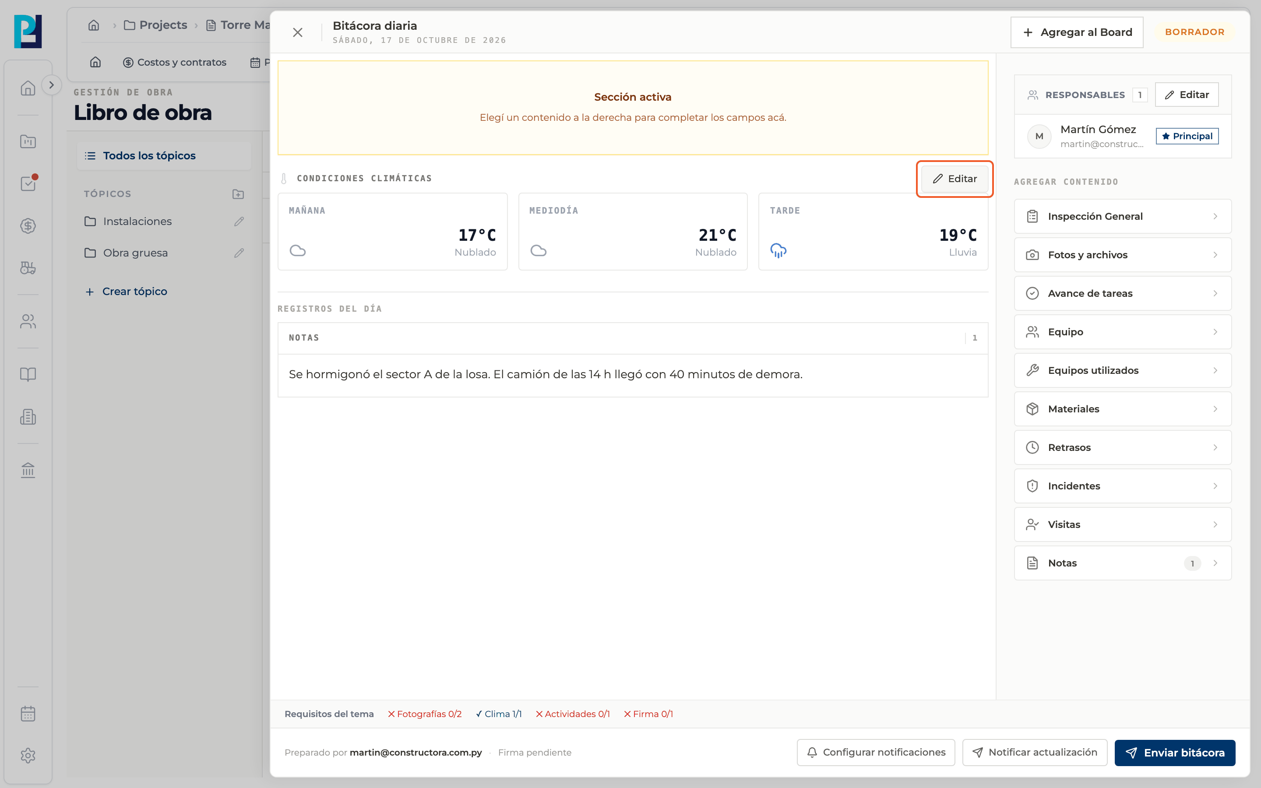
Task: Click Notificar actualización button
Action: (1034, 753)
